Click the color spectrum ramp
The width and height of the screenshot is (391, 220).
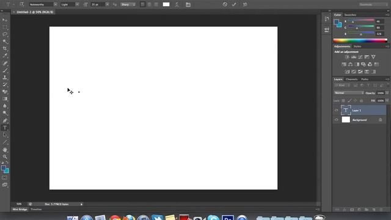coord(360,41)
